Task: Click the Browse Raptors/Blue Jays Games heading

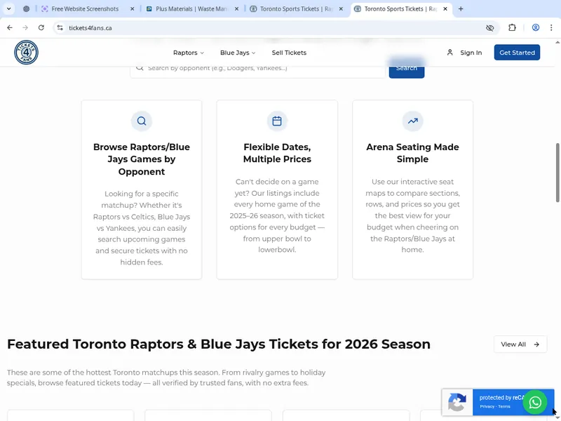Action: [142, 159]
